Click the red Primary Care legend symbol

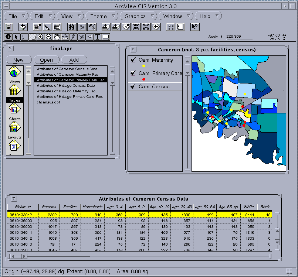pos(144,79)
